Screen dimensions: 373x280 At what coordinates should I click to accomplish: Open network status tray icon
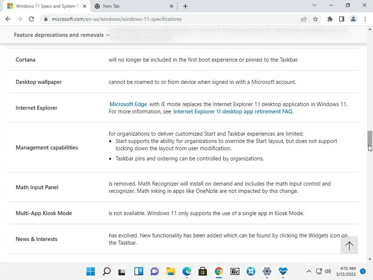(319, 271)
